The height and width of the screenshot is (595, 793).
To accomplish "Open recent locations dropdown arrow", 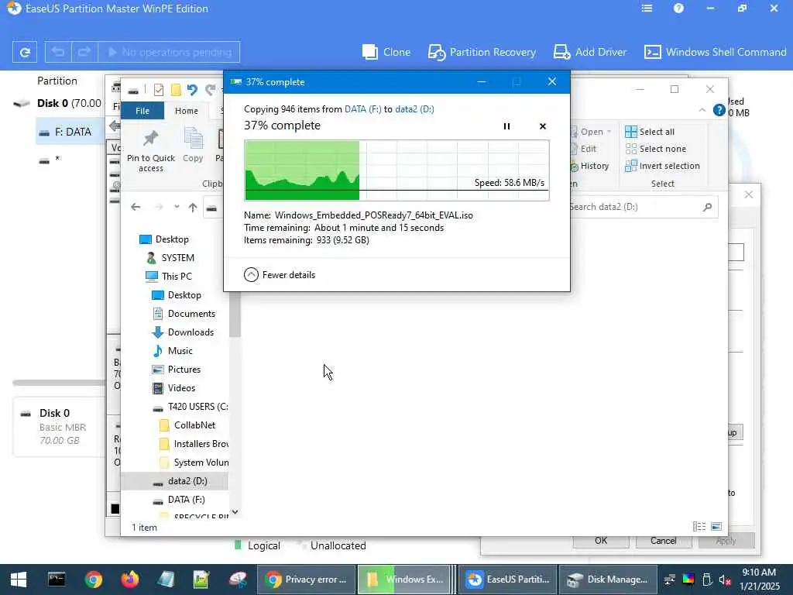I will [x=177, y=207].
